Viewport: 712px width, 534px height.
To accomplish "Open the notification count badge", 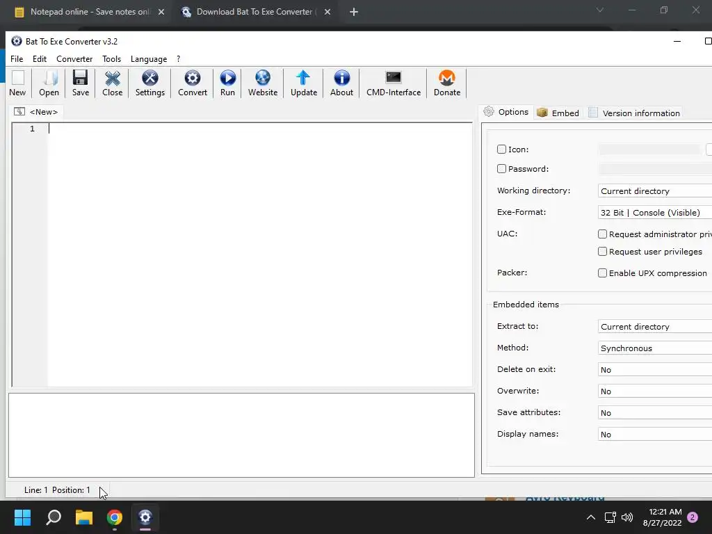I will 693,517.
